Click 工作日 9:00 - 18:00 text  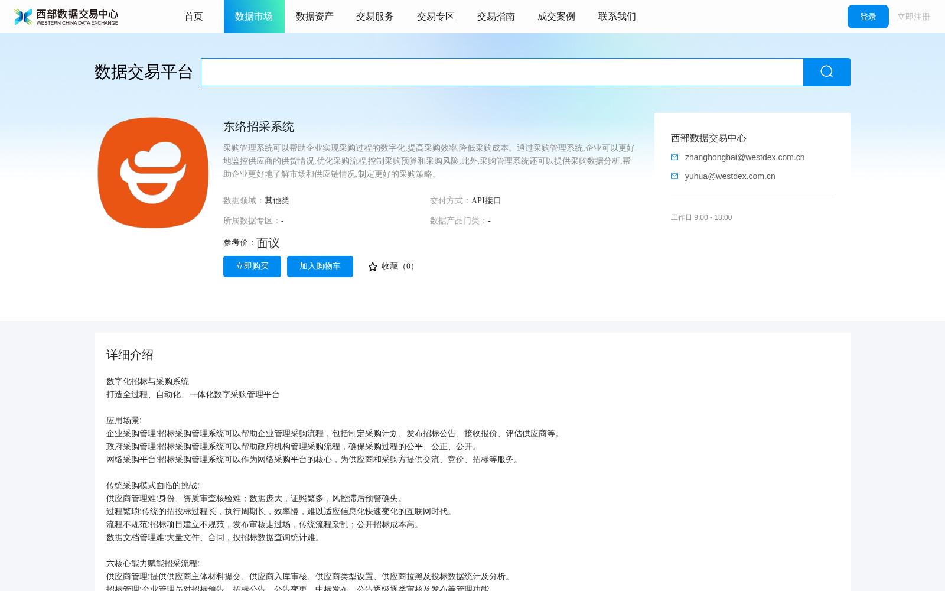(702, 217)
